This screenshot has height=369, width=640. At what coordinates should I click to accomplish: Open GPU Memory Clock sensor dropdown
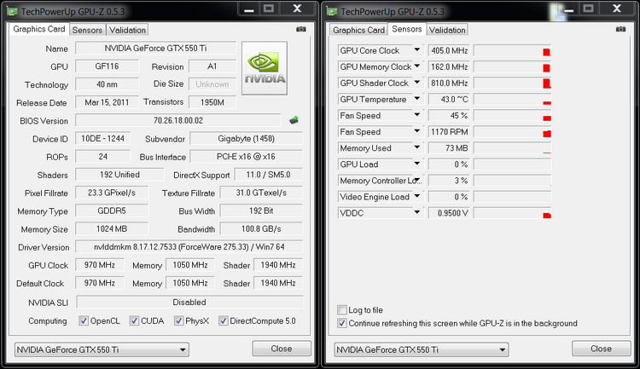tap(416, 66)
